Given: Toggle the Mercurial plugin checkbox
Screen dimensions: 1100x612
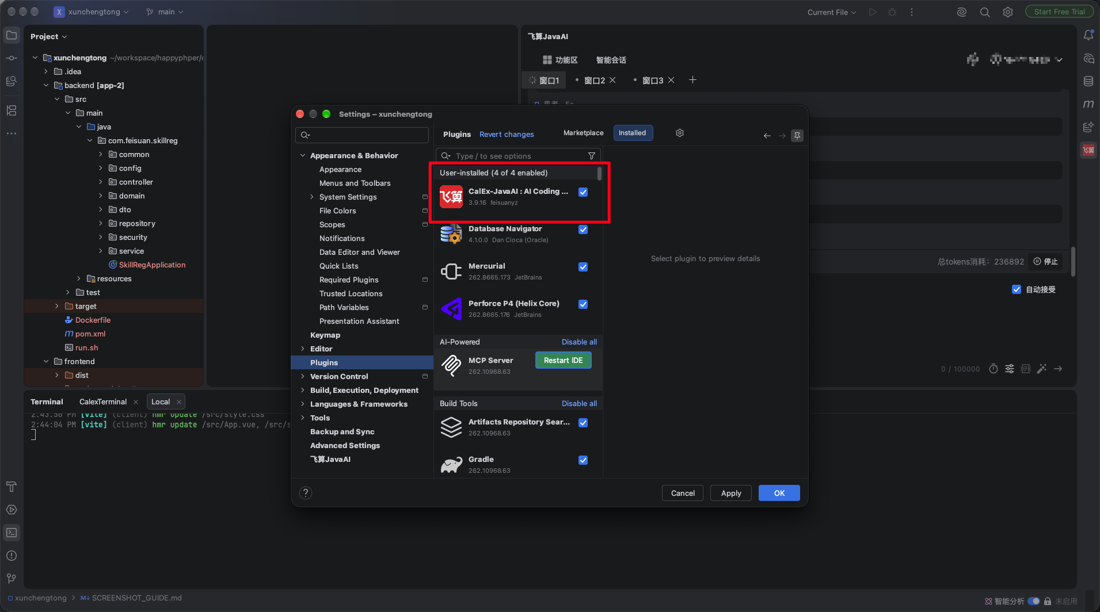Looking at the screenshot, I should tap(583, 267).
